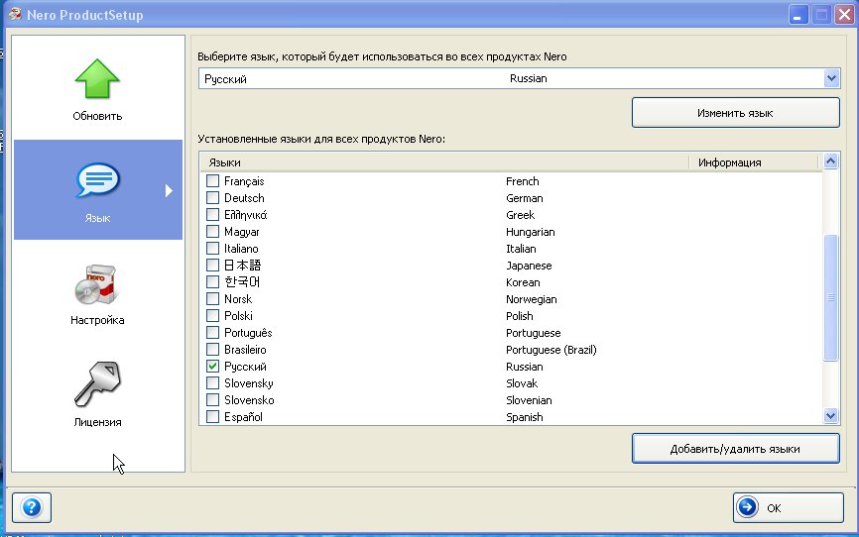Enable the Japanese 日本語 checkbox

coord(212,265)
